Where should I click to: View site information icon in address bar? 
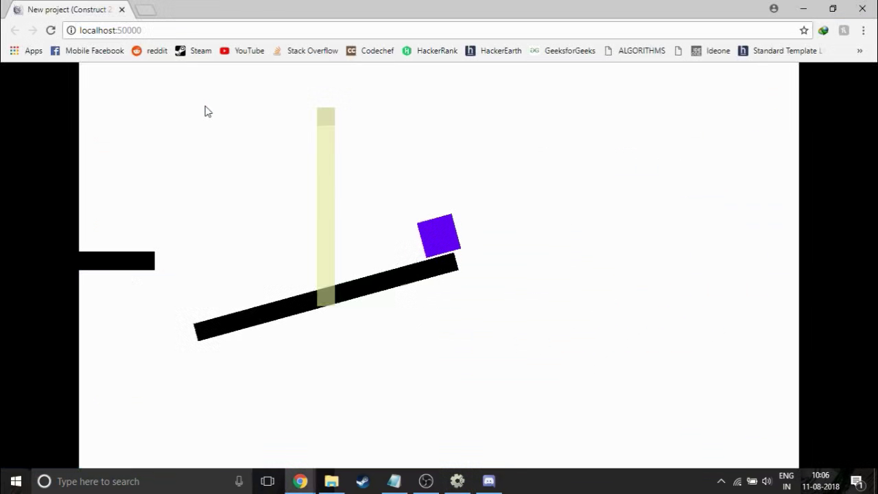pos(71,30)
